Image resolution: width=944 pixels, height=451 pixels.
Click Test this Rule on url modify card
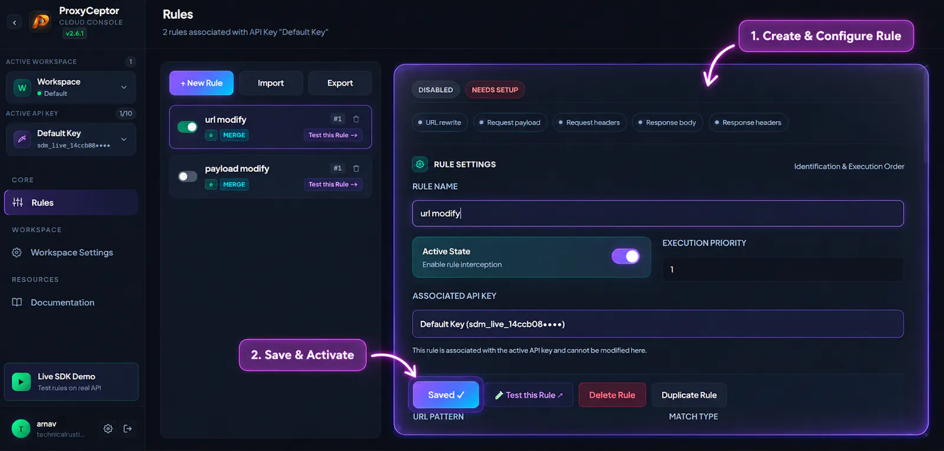click(333, 135)
